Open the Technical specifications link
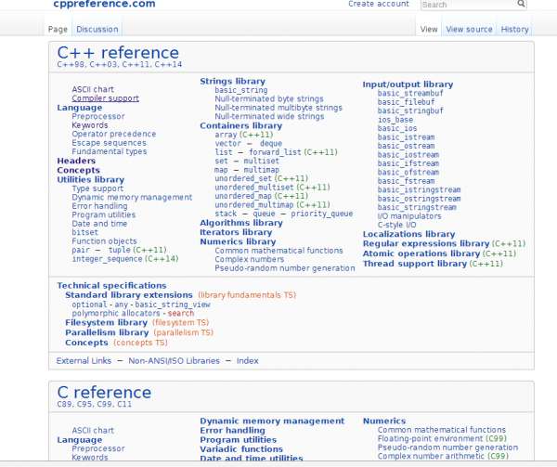The width and height of the screenshot is (557, 467). (x=111, y=286)
